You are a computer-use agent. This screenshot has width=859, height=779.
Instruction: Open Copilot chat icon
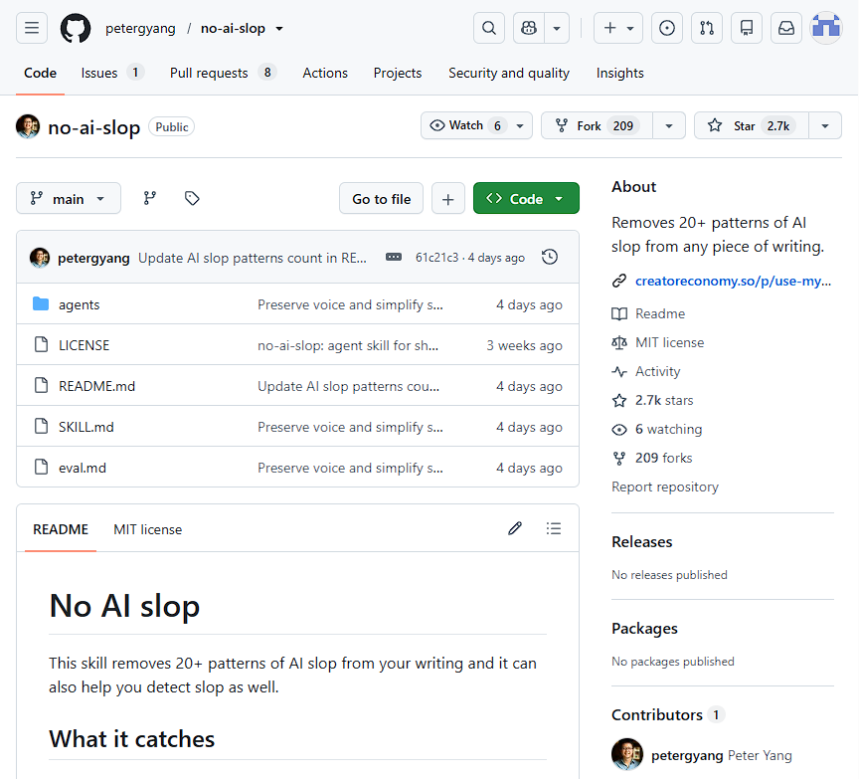529,28
